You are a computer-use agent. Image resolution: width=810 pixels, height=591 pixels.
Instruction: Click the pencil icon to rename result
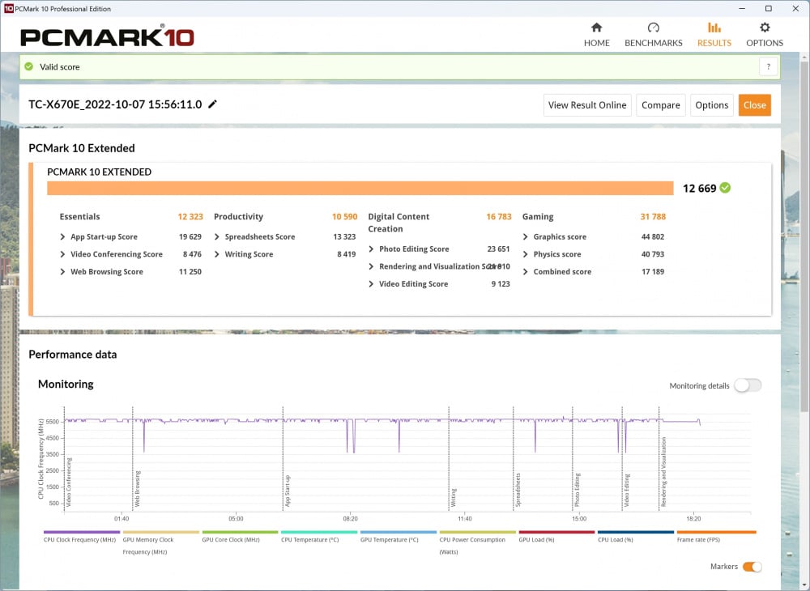tap(212, 104)
